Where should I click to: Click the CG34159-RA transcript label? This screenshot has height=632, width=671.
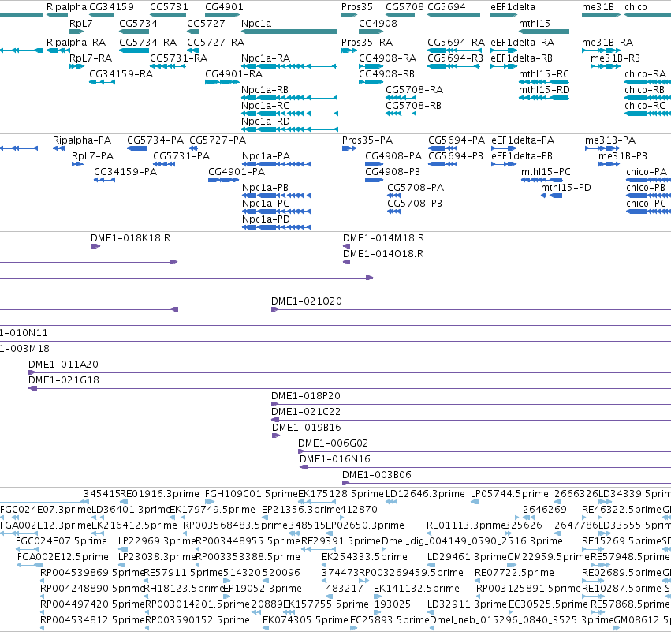(121, 74)
